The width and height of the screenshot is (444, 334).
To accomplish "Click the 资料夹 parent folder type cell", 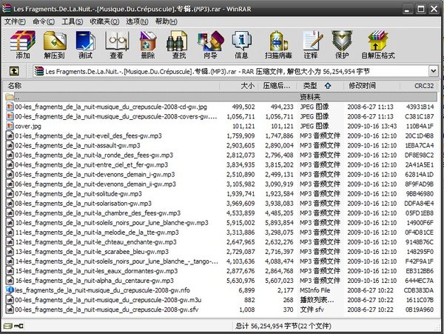I will coord(310,97).
